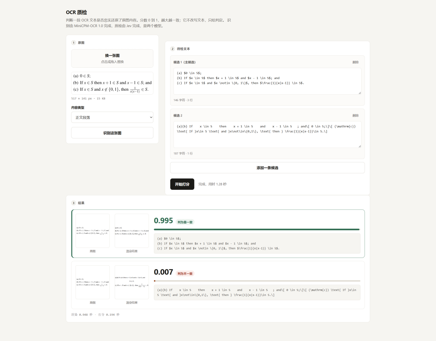Click 删除 for 候选 1 (主候选)

point(355,62)
